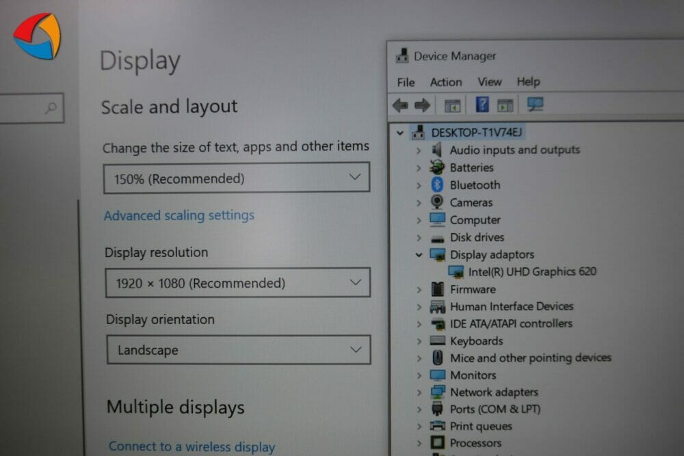The height and width of the screenshot is (456, 684).
Task: Expand the Cameras node chevron
Action: click(419, 203)
